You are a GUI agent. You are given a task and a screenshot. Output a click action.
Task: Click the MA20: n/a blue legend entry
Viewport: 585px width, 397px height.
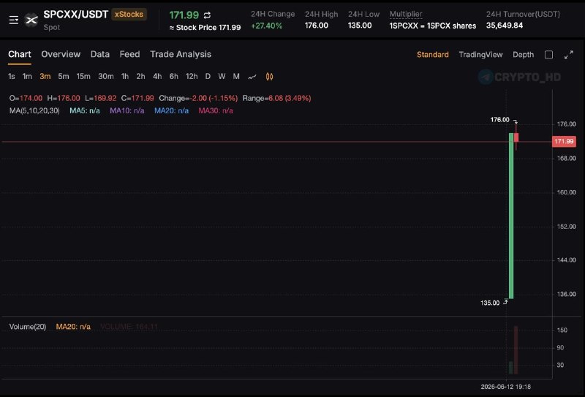click(x=171, y=111)
